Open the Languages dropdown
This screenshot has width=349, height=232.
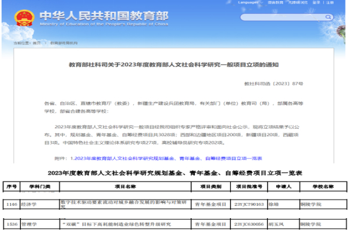[250, 2]
